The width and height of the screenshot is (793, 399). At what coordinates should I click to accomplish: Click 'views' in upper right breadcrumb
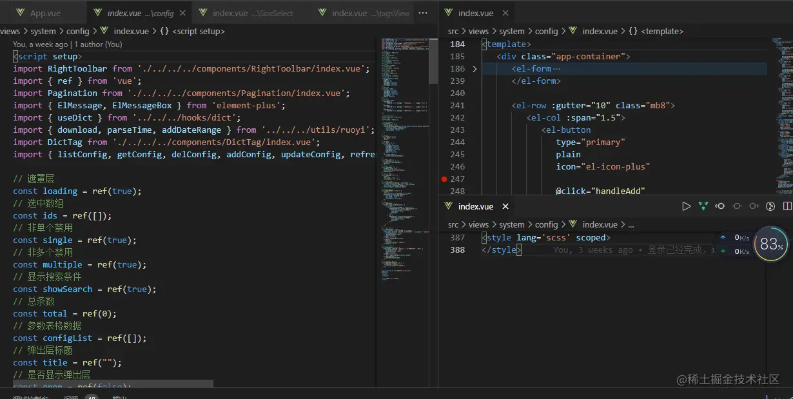click(478, 31)
